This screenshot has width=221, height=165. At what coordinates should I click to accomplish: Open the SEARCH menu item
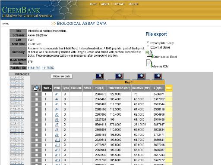[x=133, y=4]
